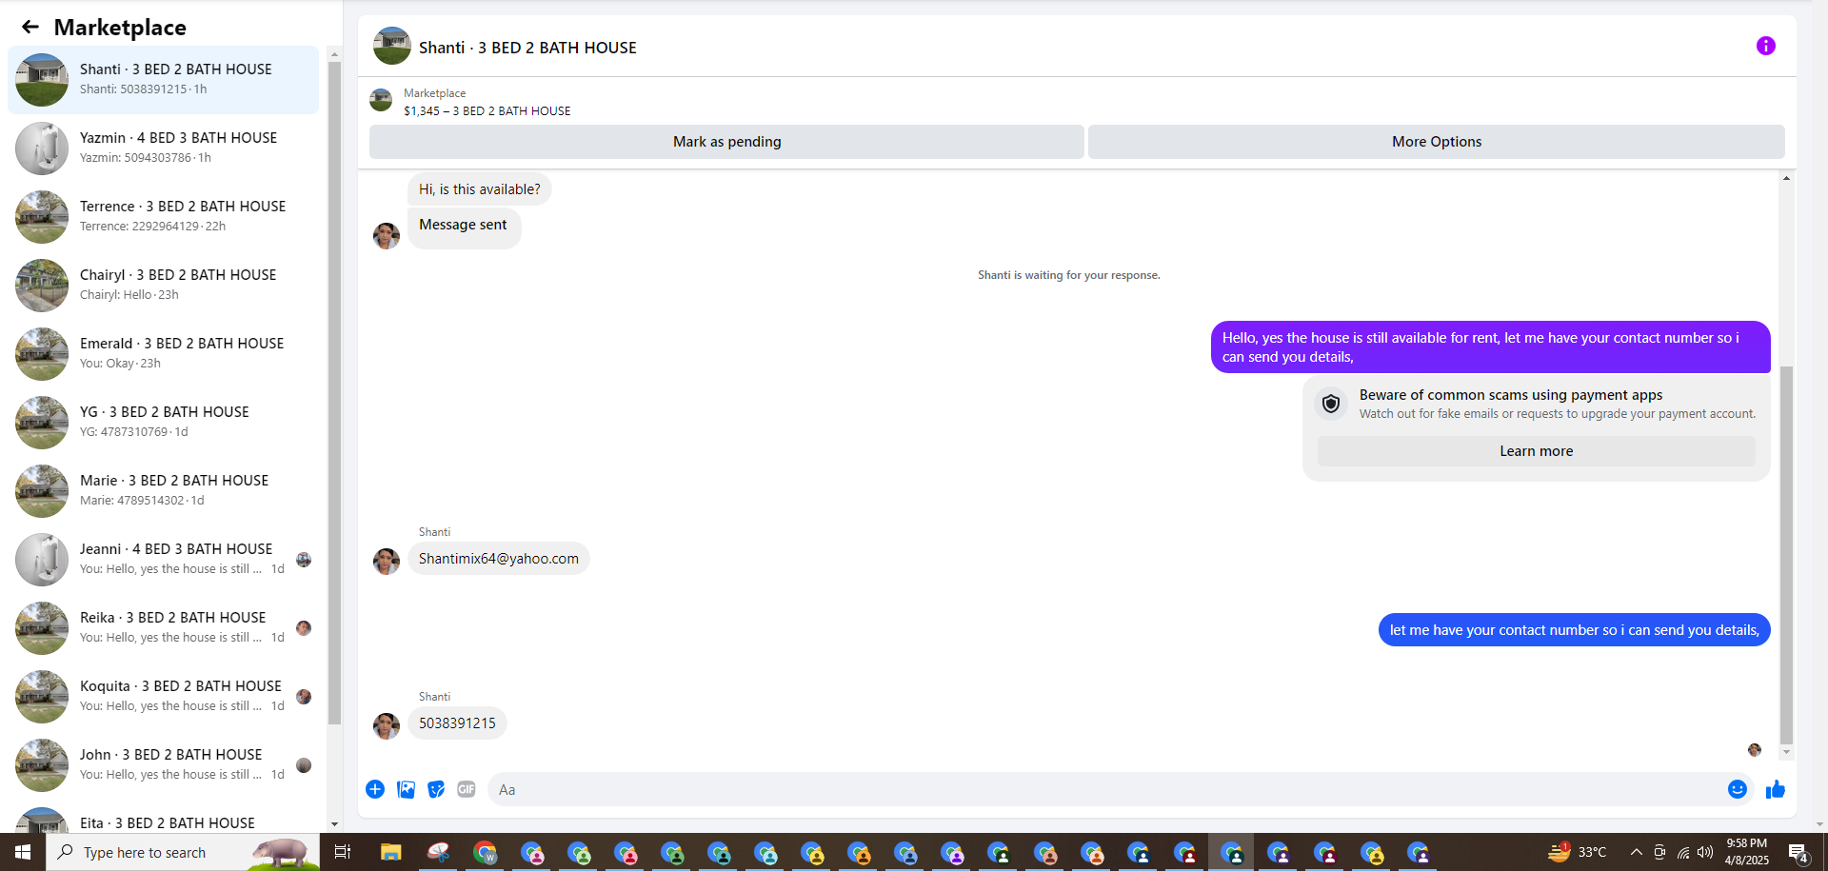
Task: Select Shanti conversation in list
Action: [163, 80]
